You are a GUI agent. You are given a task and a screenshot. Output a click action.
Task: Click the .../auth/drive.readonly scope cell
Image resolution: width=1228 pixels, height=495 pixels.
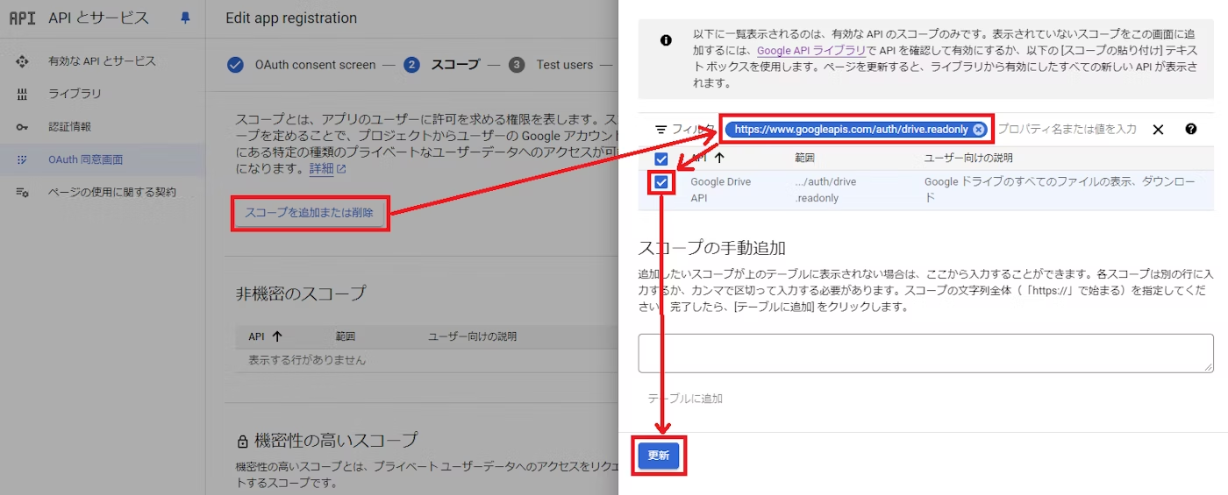pos(825,190)
